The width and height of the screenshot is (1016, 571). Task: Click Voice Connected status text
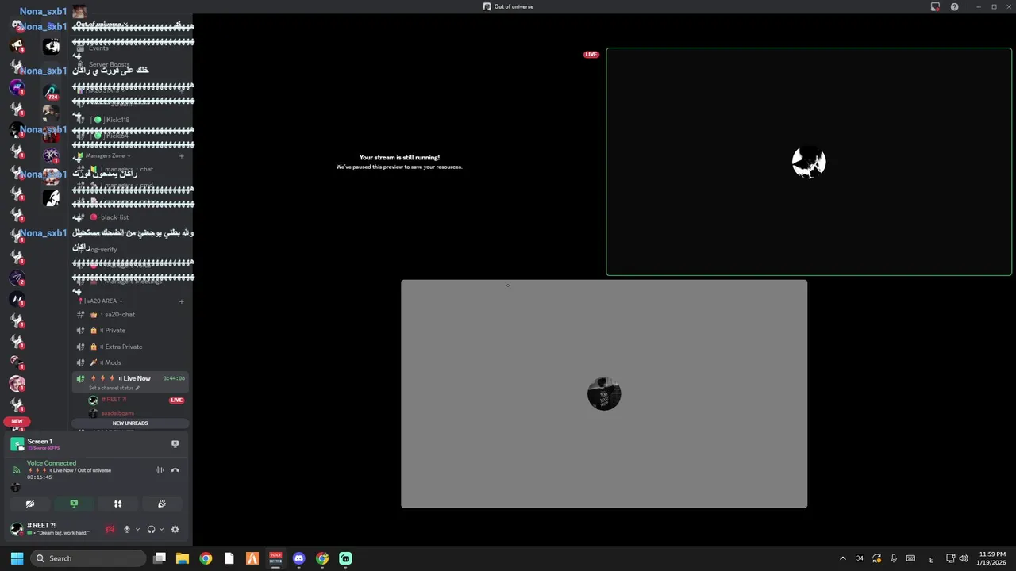[x=52, y=463]
